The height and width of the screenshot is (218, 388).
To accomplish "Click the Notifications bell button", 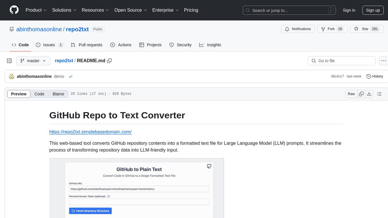I will [298, 29].
